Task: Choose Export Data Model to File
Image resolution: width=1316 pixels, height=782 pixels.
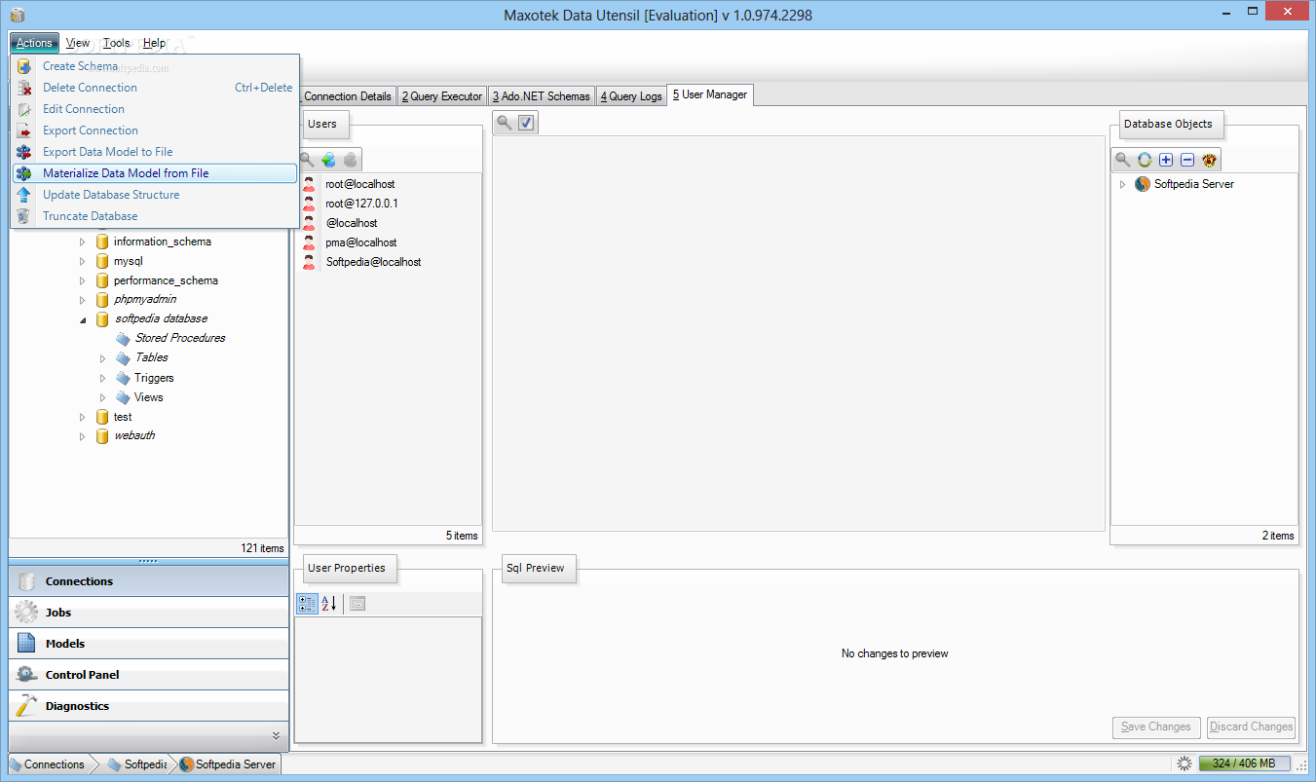Action: pyautogui.click(x=155, y=152)
